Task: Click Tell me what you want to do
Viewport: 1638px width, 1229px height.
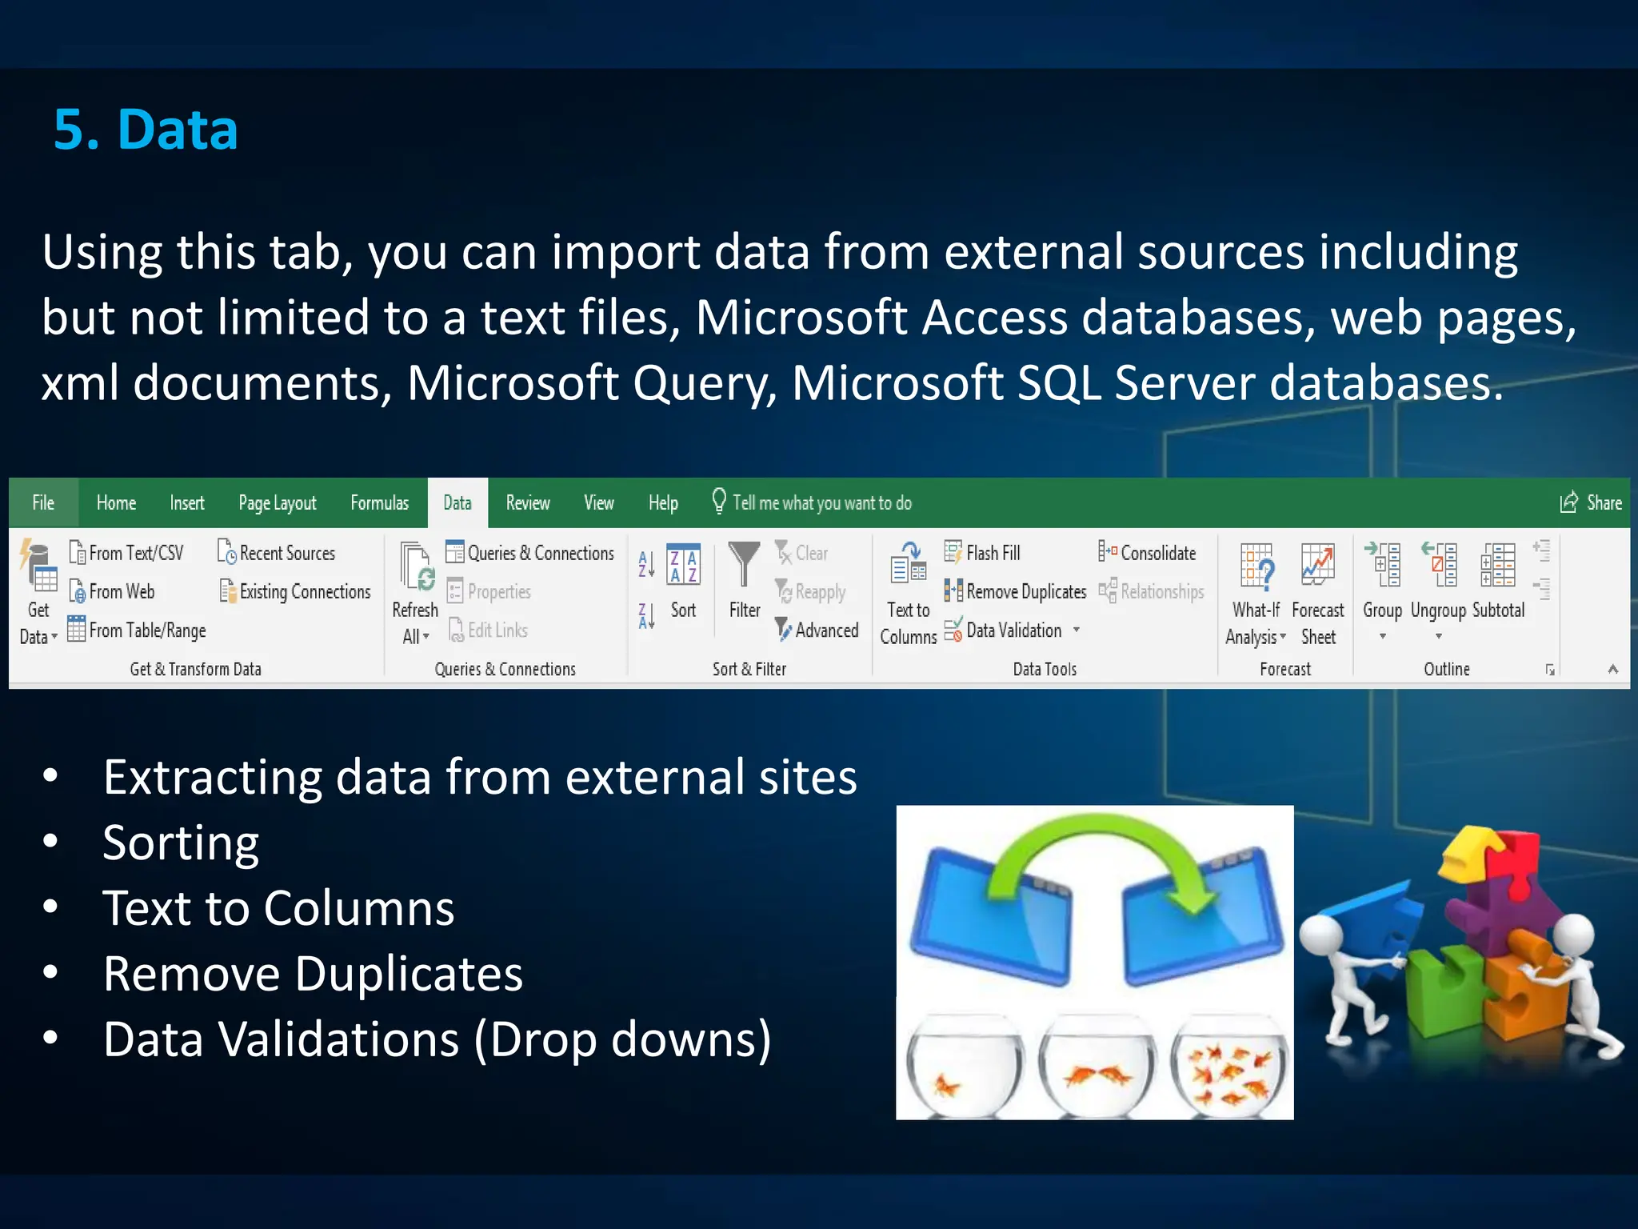Action: (x=812, y=502)
